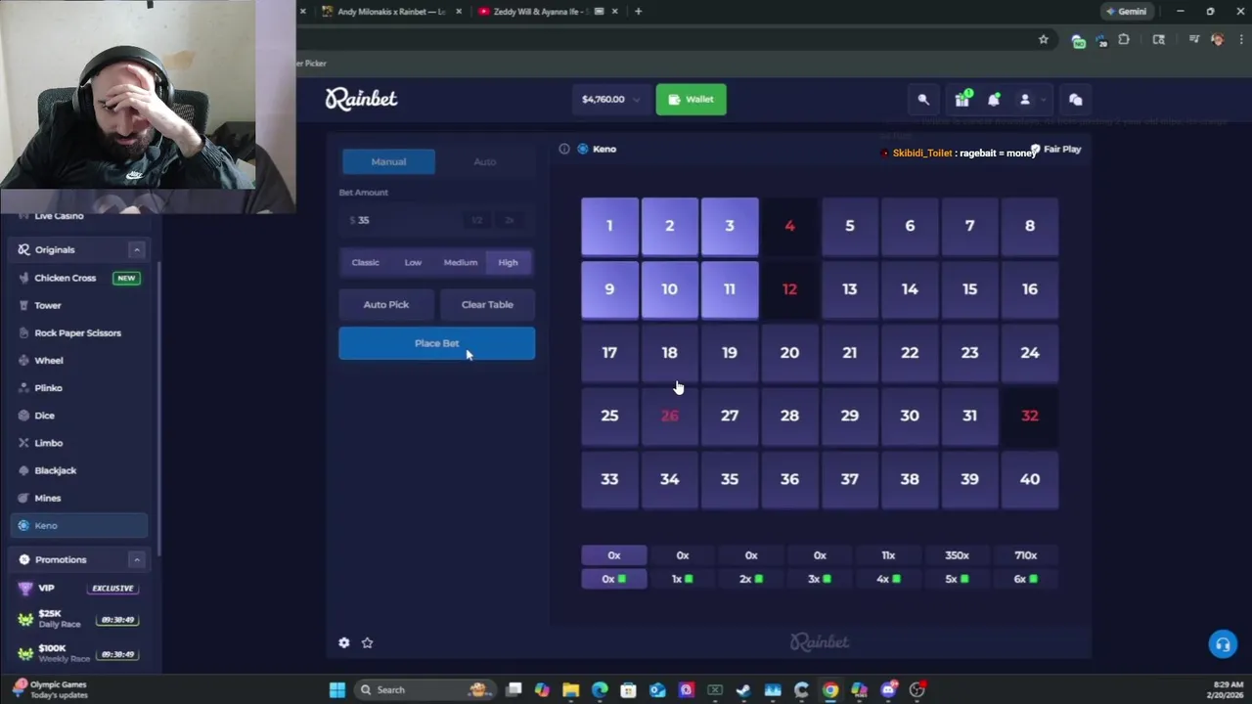Open the Keno info icon
The height and width of the screenshot is (704, 1252).
tap(564, 149)
